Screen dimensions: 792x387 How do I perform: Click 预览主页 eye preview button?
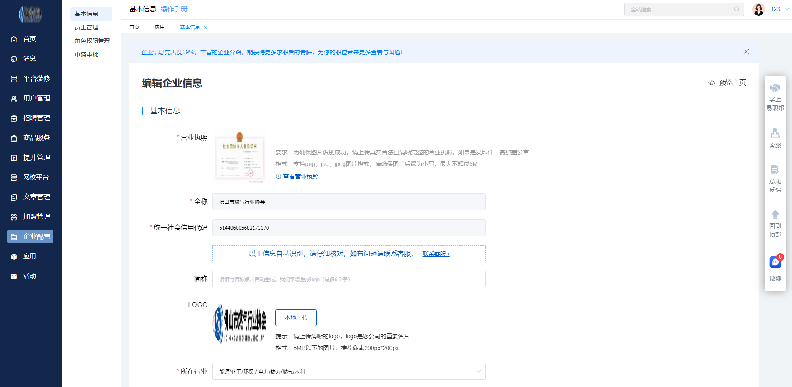pyautogui.click(x=727, y=83)
